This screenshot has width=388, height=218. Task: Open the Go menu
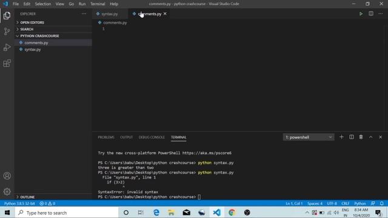[x=72, y=4]
